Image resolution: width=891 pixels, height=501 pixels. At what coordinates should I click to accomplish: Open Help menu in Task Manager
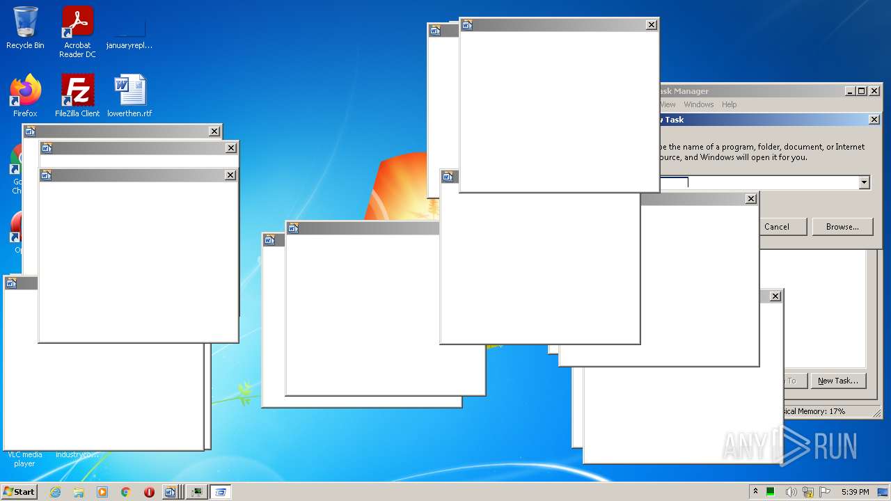point(729,104)
